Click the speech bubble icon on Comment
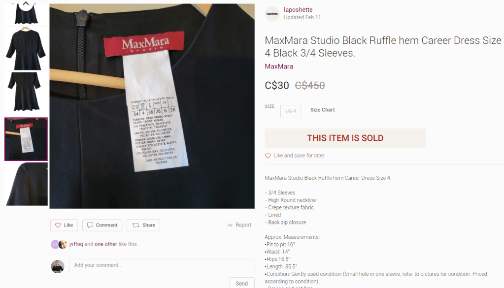 point(90,225)
